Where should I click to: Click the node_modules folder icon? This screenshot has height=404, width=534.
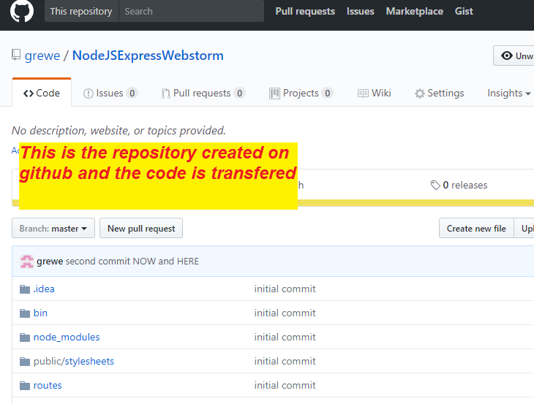click(x=25, y=337)
